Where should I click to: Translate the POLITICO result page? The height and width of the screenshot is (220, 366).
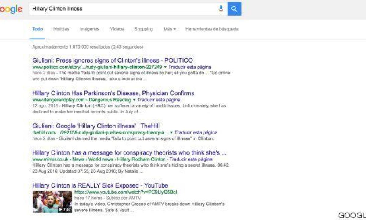click(x=190, y=67)
